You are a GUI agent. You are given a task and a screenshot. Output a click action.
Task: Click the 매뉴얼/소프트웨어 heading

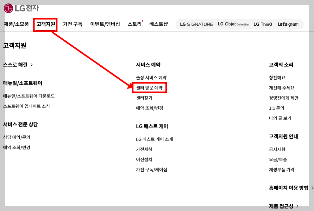(22, 83)
